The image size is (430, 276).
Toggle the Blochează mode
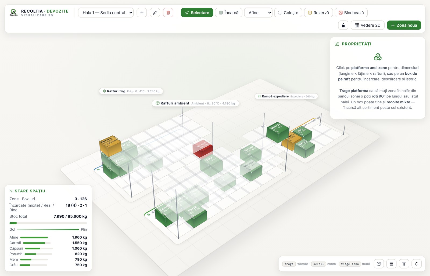(x=351, y=13)
